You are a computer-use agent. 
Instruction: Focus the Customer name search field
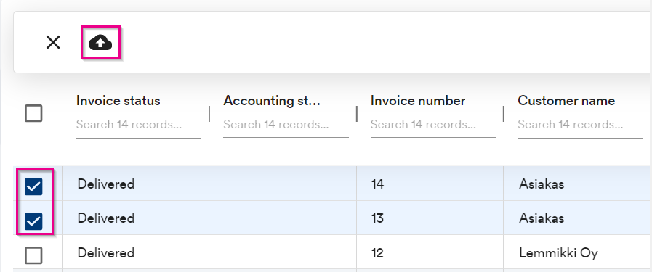[580, 125]
